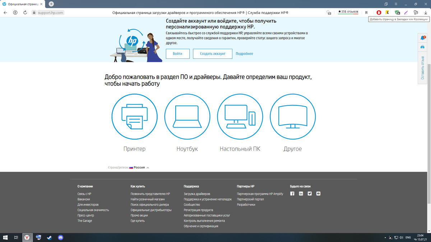Click the taskbar clock showing 23:04
Screen dimensions: 431x242
pos(420,237)
